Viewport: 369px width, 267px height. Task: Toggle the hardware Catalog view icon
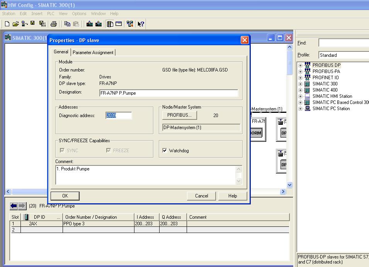click(110, 24)
